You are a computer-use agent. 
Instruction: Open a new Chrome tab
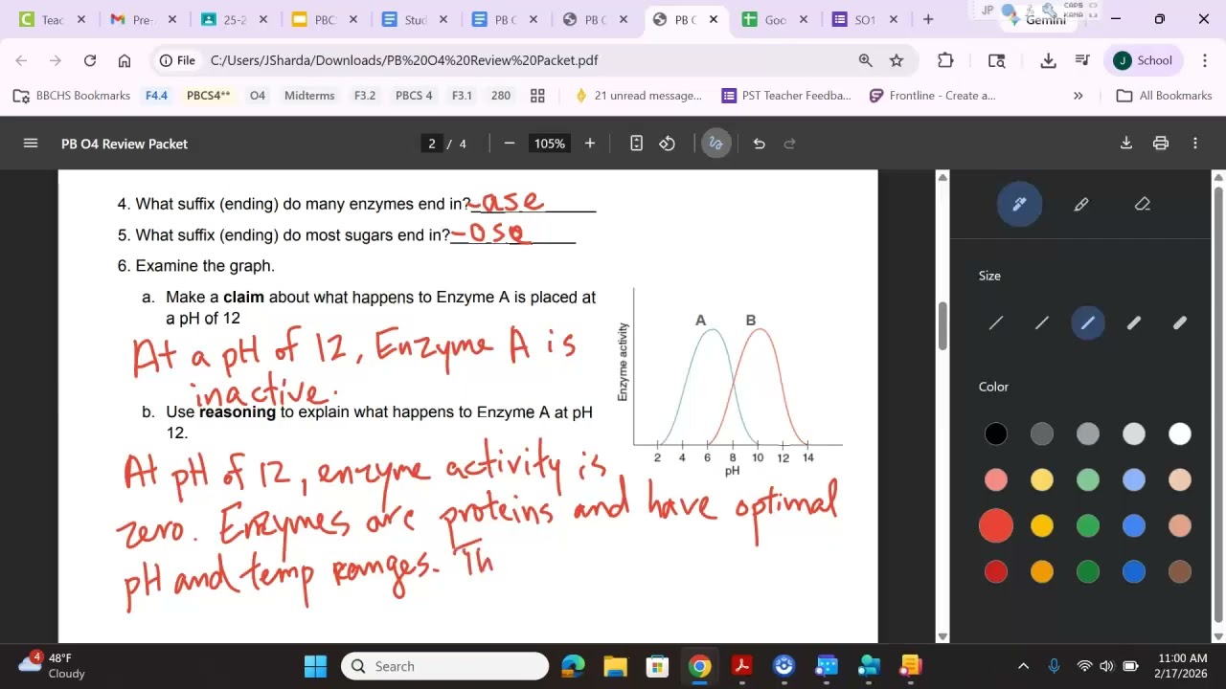(x=928, y=19)
